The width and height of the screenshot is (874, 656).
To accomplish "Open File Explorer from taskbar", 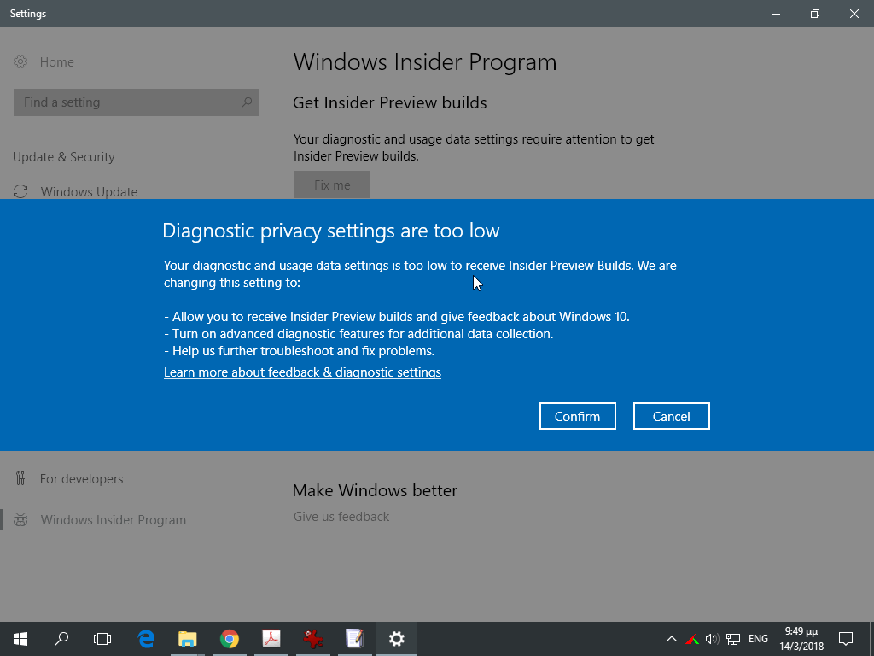I will click(x=187, y=639).
